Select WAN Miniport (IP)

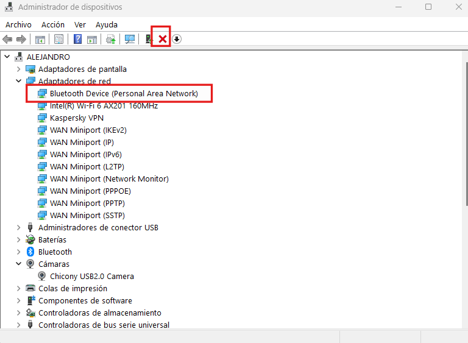[x=82, y=143]
